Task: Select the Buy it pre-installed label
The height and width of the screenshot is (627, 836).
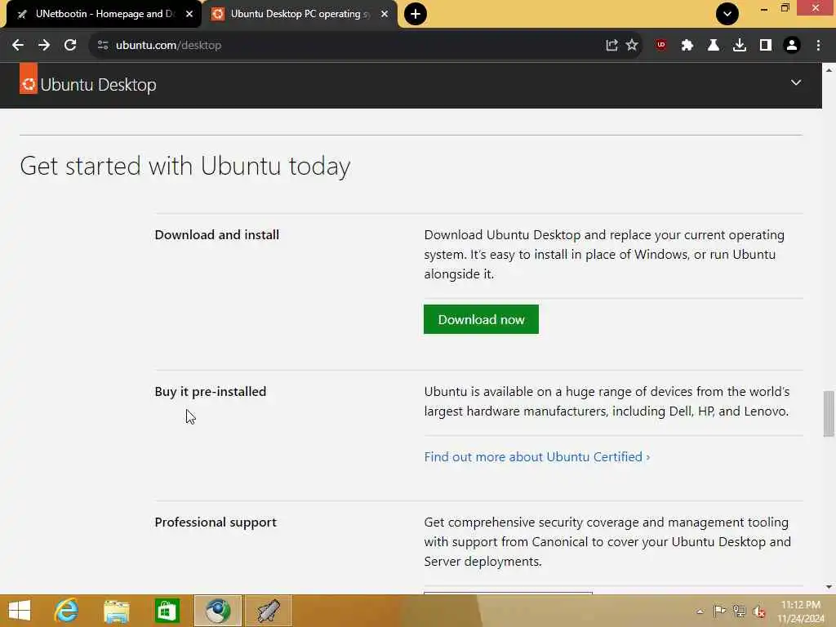Action: (211, 391)
